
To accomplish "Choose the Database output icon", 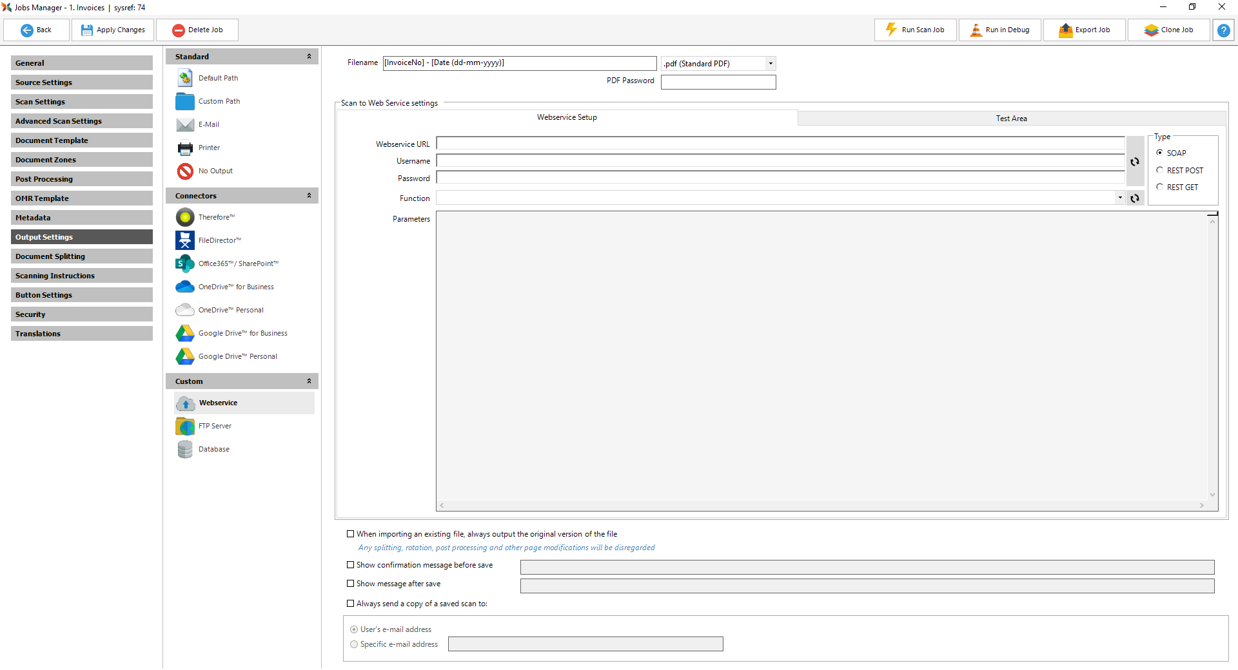I will click(185, 449).
